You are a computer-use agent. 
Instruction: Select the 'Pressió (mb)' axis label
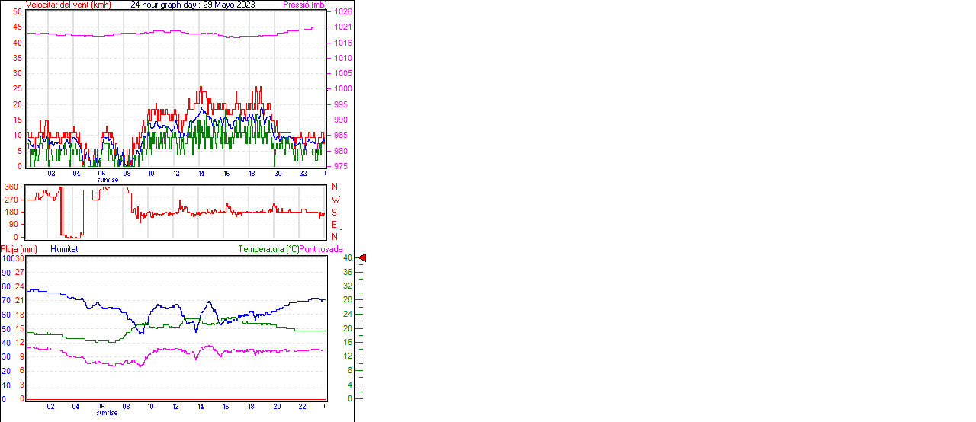pyautogui.click(x=304, y=5)
